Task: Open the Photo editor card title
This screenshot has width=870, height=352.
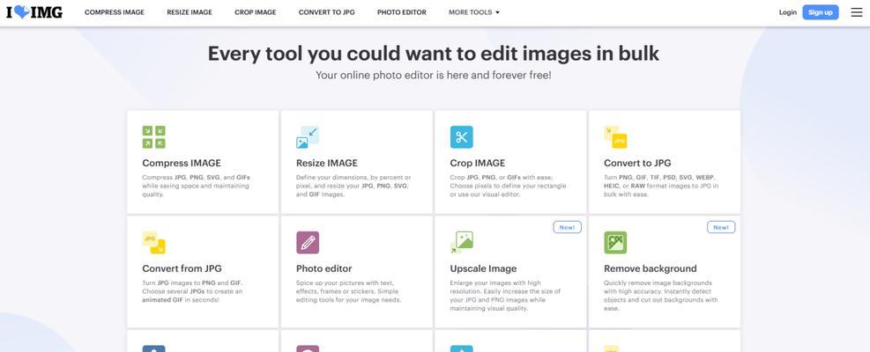Action: click(324, 268)
